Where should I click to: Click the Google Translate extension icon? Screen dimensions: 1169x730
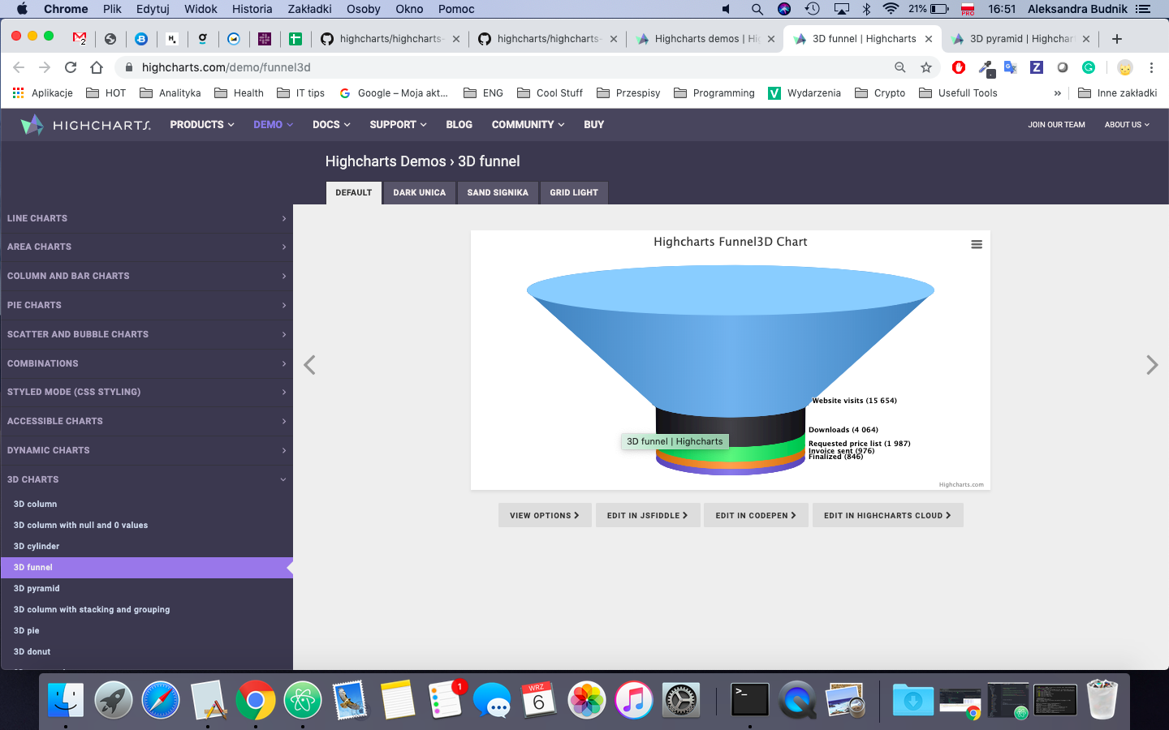(x=1011, y=67)
